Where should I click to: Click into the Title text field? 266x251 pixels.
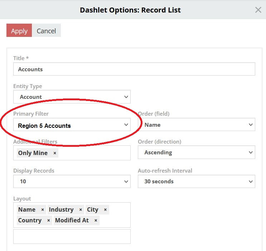[x=134, y=69]
